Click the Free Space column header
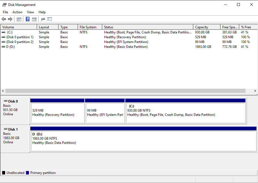 [x=230, y=27]
